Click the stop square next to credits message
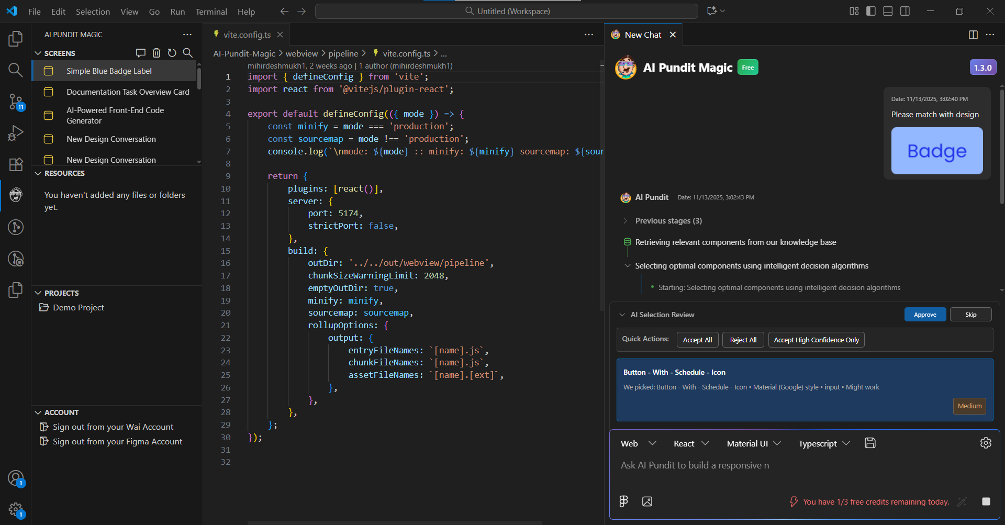Screen dimensions: 1005x525 click(987, 501)
